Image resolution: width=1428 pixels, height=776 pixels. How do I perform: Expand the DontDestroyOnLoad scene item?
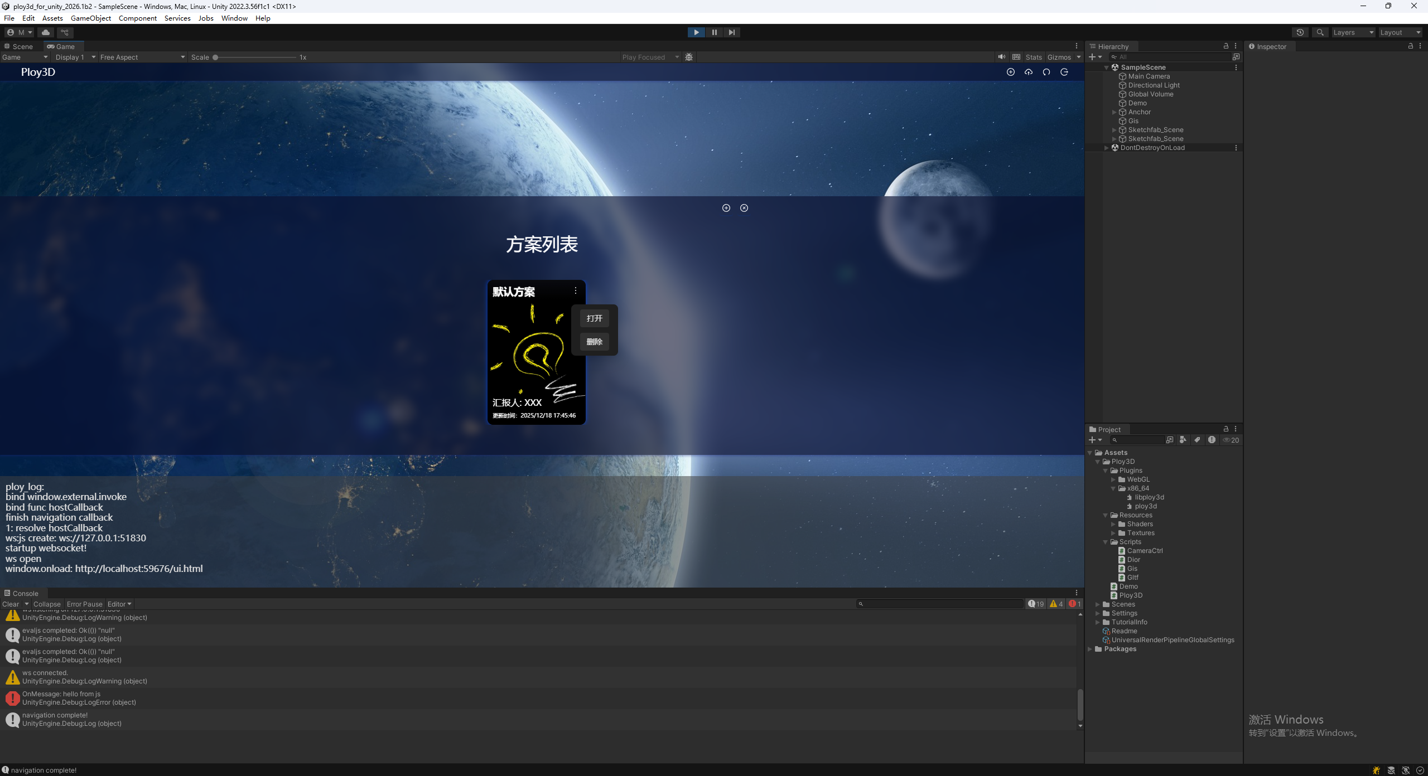pyautogui.click(x=1107, y=148)
